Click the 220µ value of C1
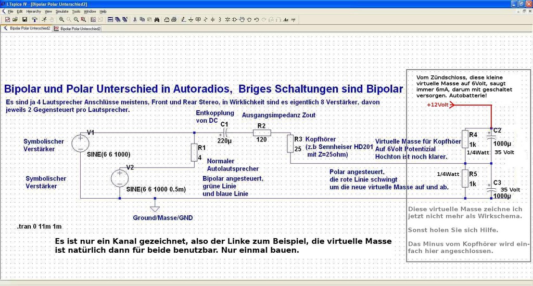Viewport: 533px width, 286px height. coord(224,140)
